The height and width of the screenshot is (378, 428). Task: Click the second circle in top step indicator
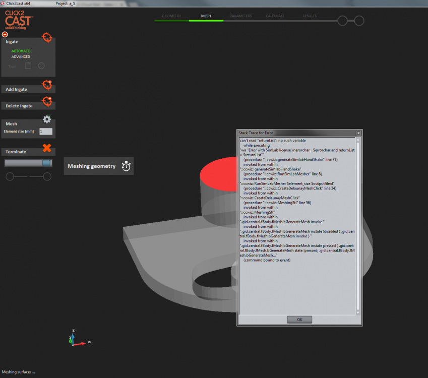(x=359, y=21)
